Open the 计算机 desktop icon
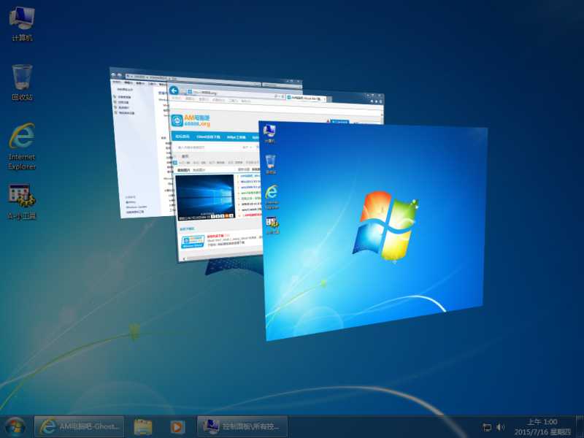 click(22, 24)
